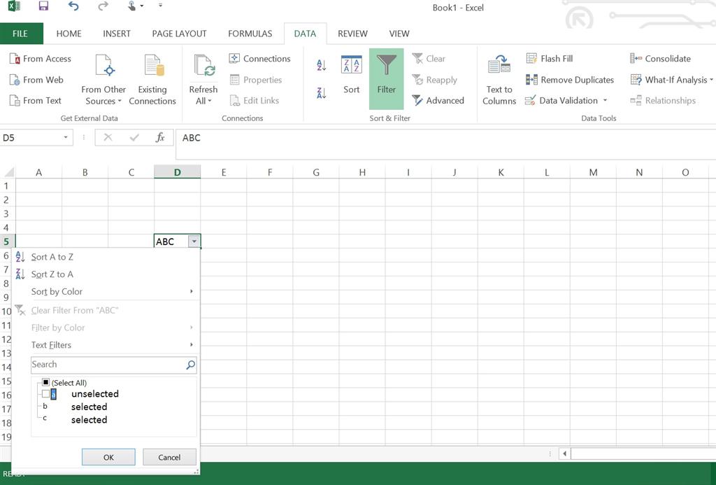
Task: Toggle the Filter funnel button
Action: 386,78
